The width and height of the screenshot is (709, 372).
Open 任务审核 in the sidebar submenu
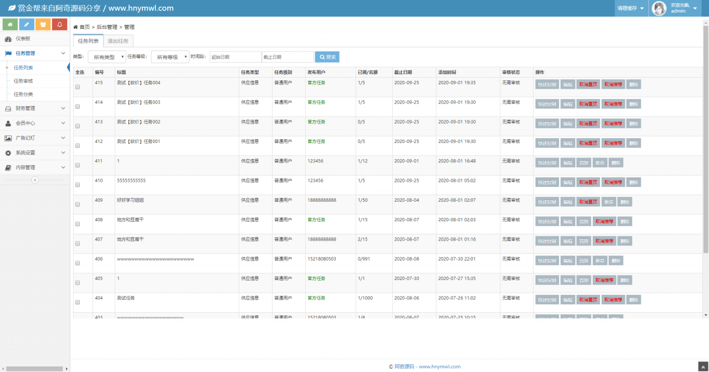coord(23,81)
